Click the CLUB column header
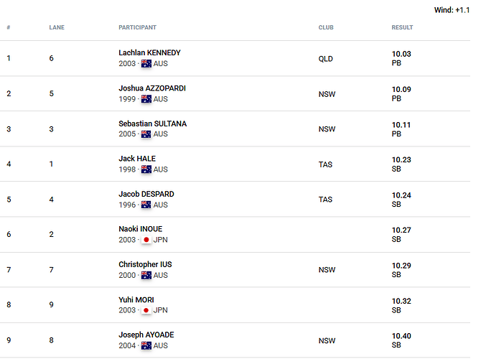Image resolution: width=481 pixels, height=359 pixels. [326, 28]
